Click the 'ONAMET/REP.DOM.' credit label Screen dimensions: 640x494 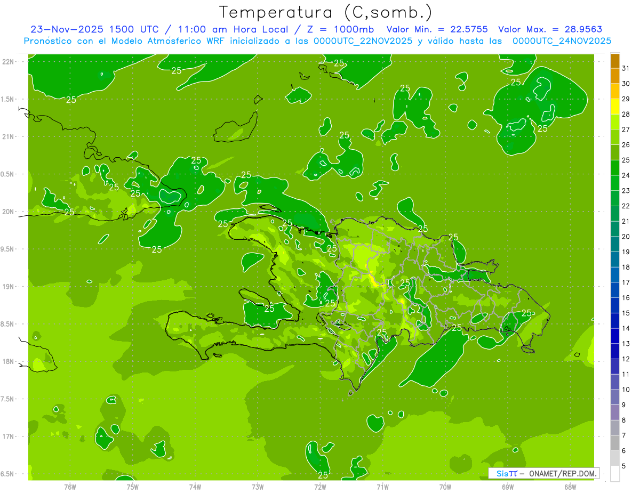pos(563,473)
